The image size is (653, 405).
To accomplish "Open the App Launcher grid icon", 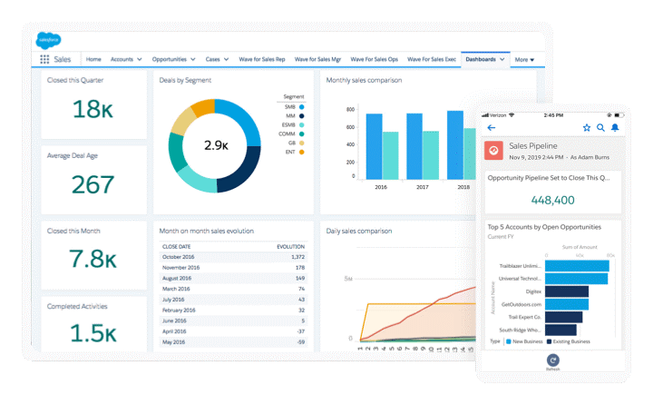I will [44, 59].
